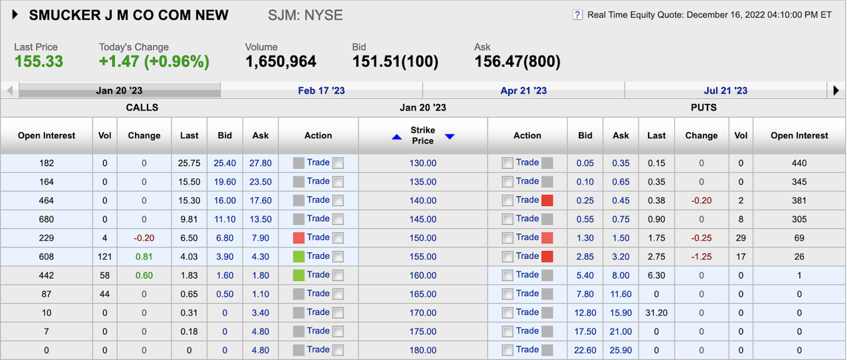
Task: Click call ask 4.30 at strike 155.00
Action: pos(261,257)
